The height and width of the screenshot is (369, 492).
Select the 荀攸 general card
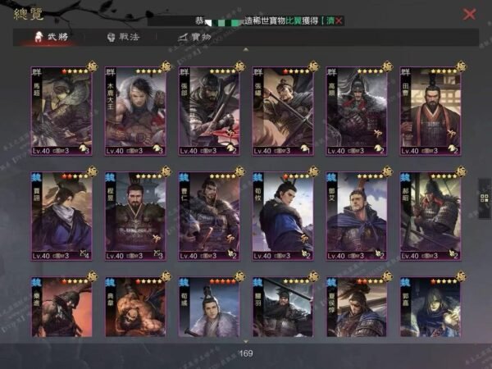(x=283, y=216)
